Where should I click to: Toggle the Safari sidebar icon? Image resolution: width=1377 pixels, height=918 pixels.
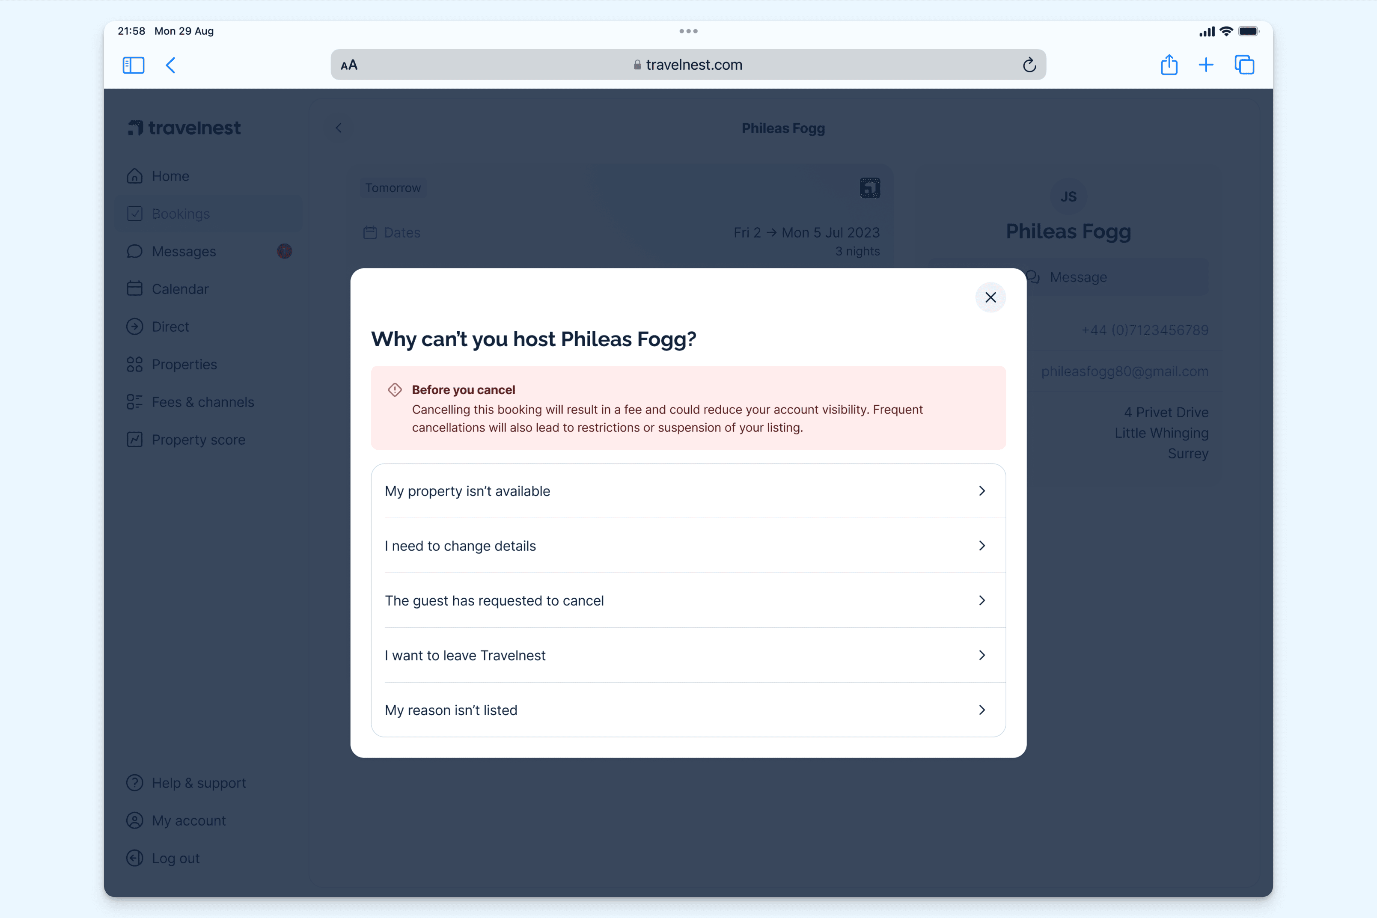pyautogui.click(x=134, y=65)
